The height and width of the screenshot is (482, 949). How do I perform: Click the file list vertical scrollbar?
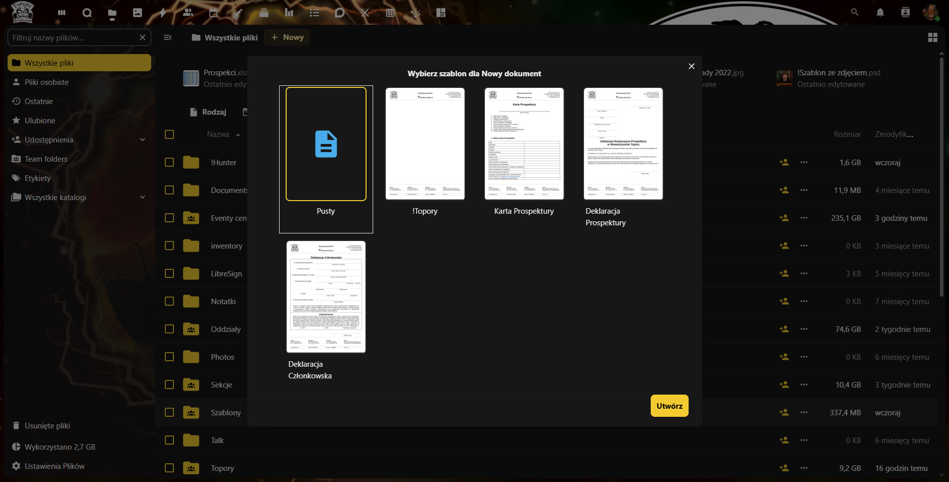click(941, 177)
